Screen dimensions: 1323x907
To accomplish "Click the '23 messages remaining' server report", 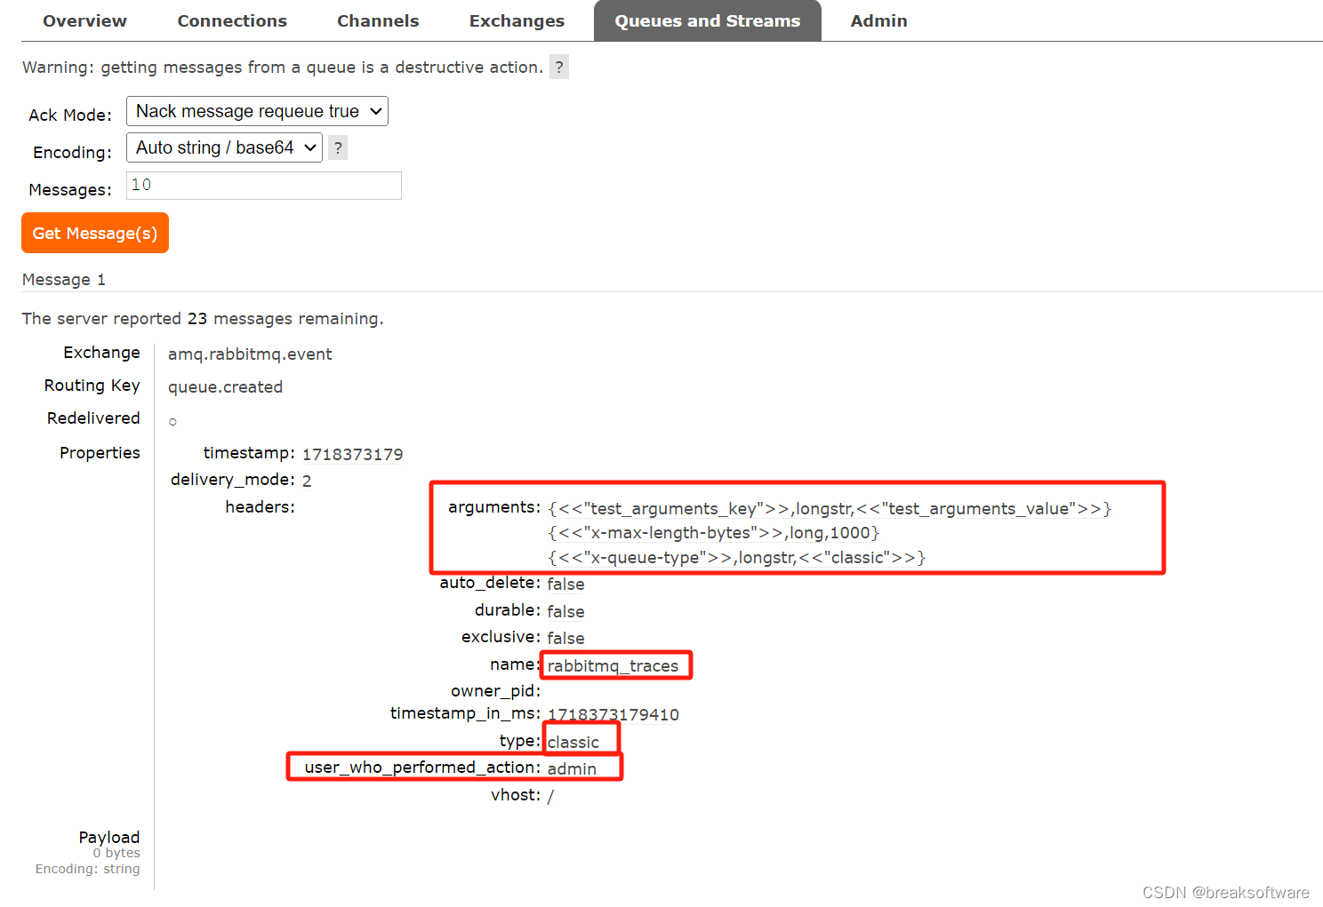I will (x=203, y=318).
